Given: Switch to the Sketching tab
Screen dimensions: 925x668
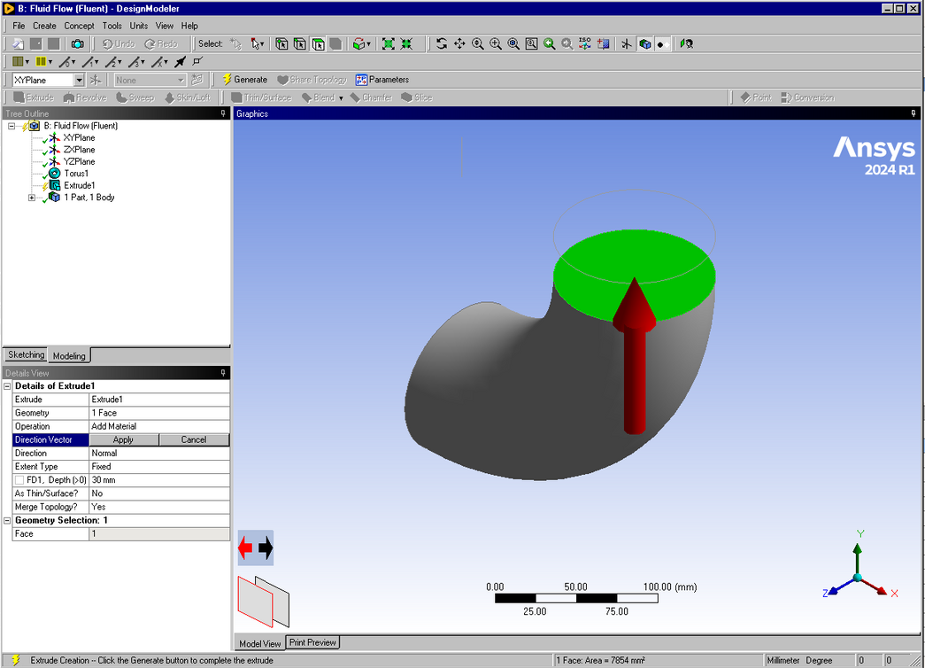Looking at the screenshot, I should click(x=26, y=355).
